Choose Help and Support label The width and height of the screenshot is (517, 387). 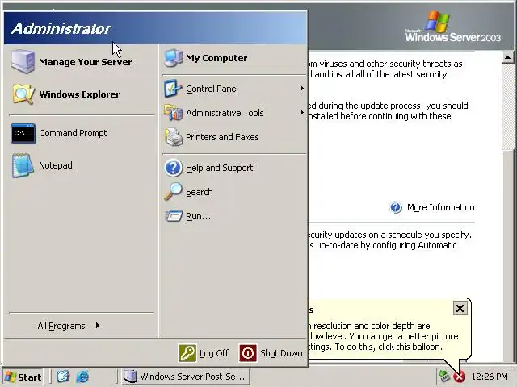coord(220,168)
